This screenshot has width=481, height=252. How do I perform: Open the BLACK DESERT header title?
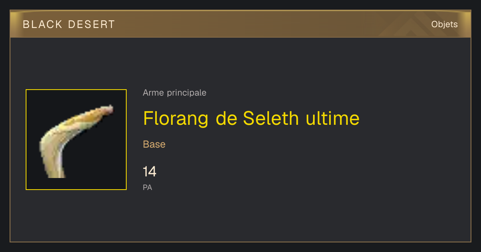[69, 24]
